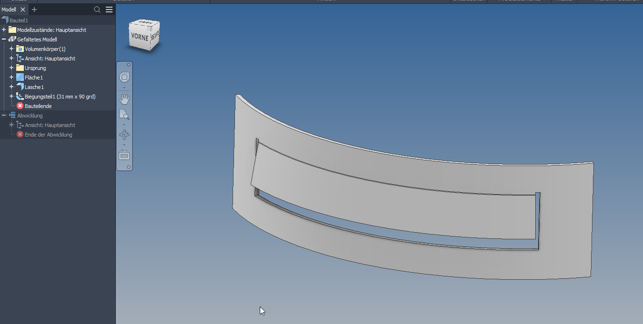Click the Ändern ribbon panel label

[x=327, y=1]
